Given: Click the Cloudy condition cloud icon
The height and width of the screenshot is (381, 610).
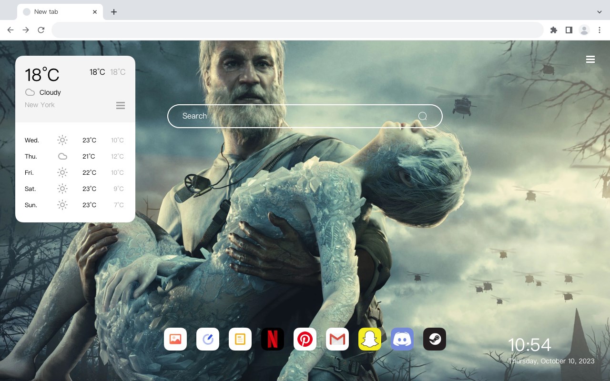Looking at the screenshot, I should (30, 92).
